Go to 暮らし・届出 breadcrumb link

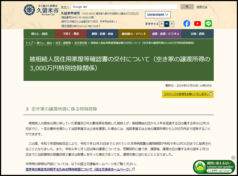(44, 43)
